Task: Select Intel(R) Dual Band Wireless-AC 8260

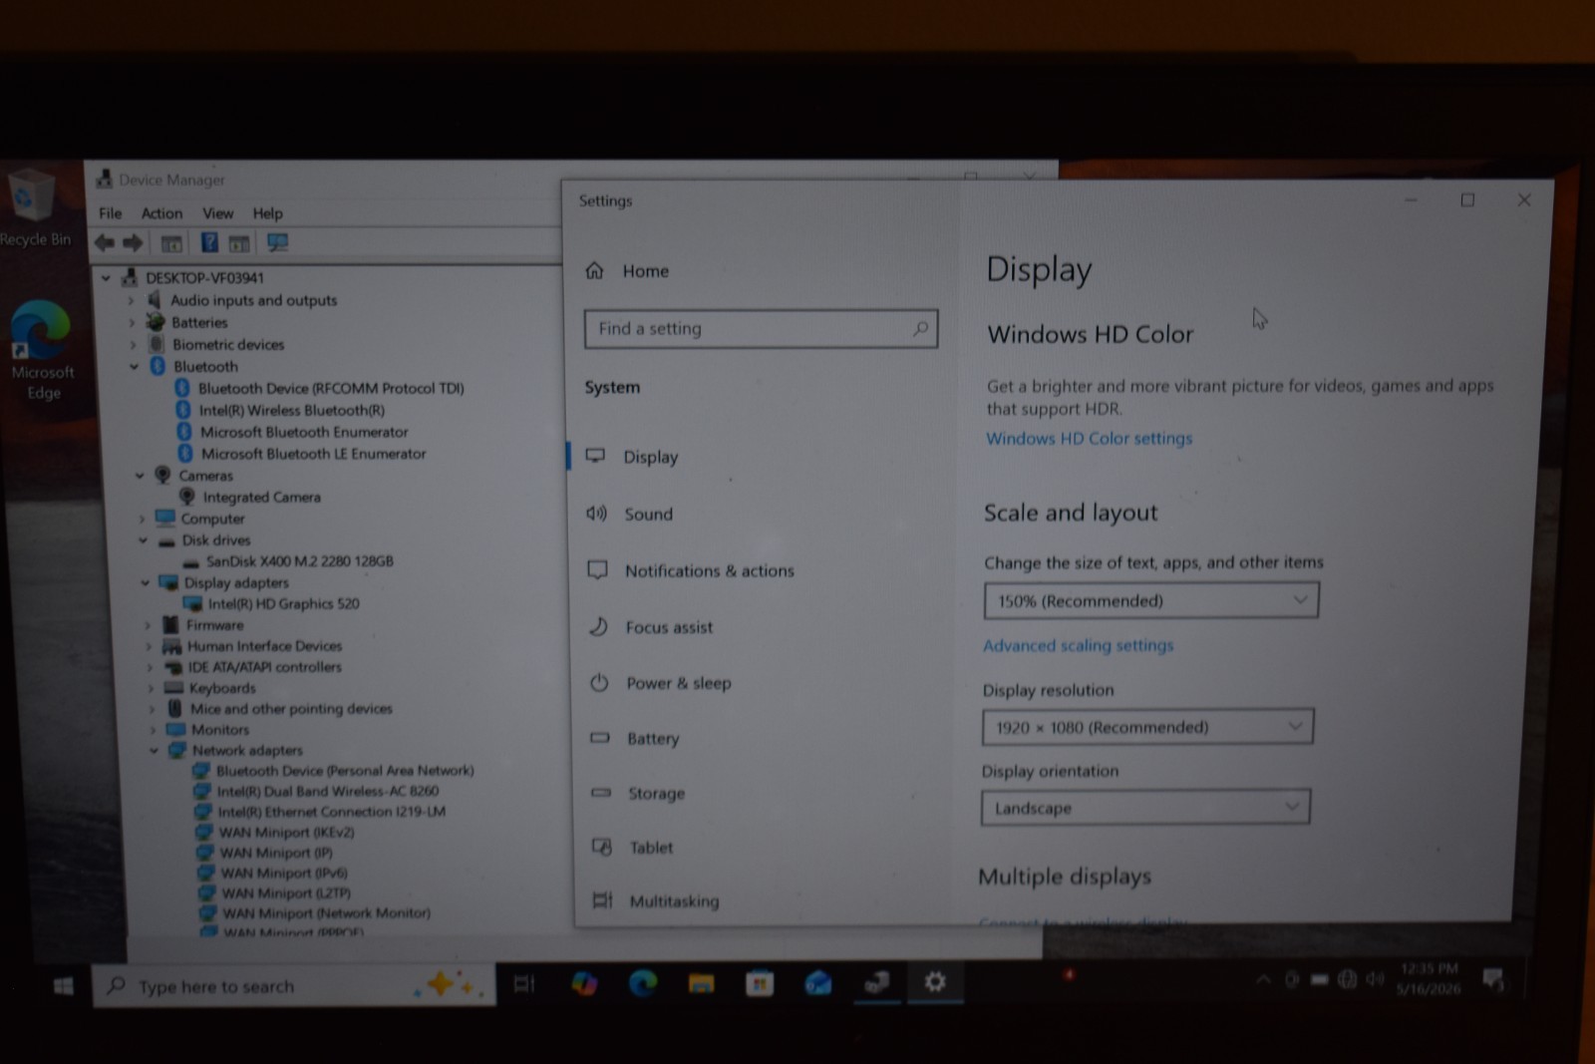Action: [x=328, y=792]
